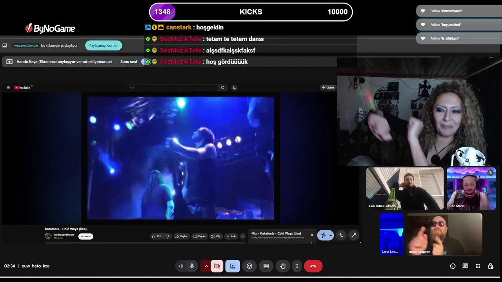
Task: Click the 'Kaydet' save button
Action: (x=200, y=236)
